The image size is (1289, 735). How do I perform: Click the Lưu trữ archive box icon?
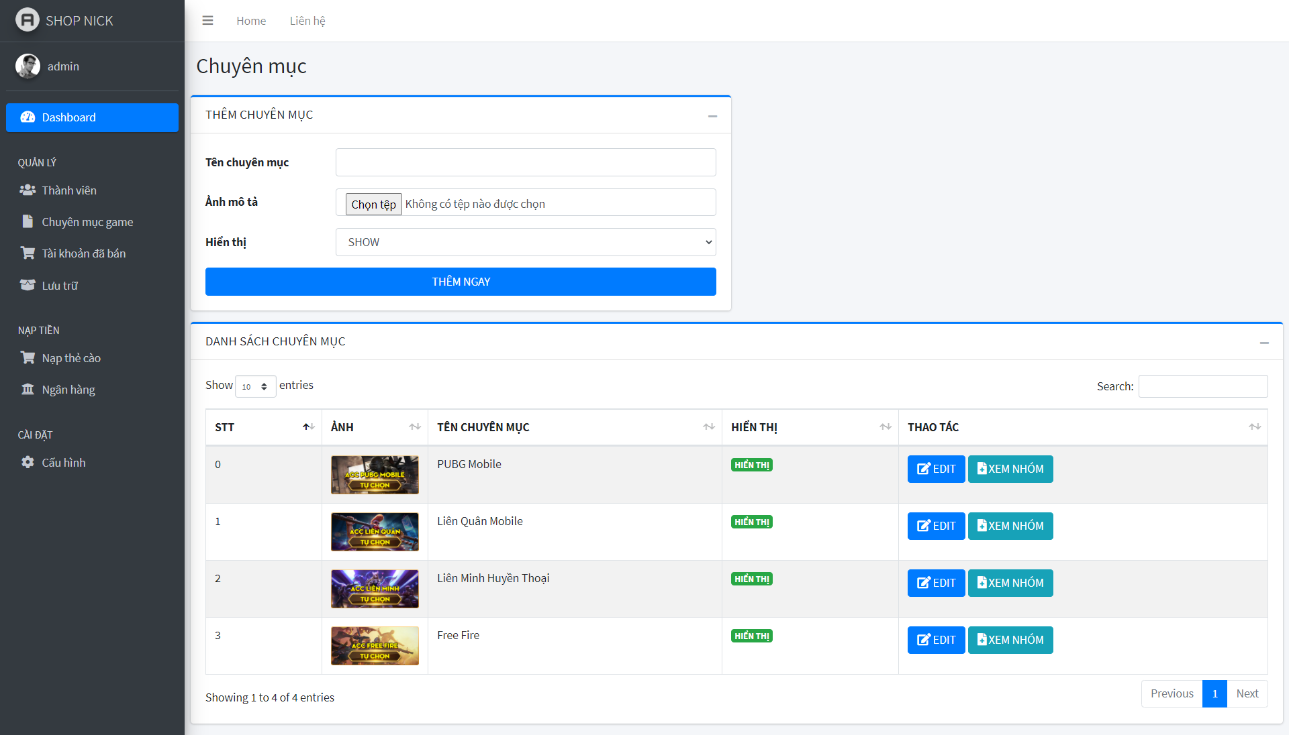click(28, 286)
